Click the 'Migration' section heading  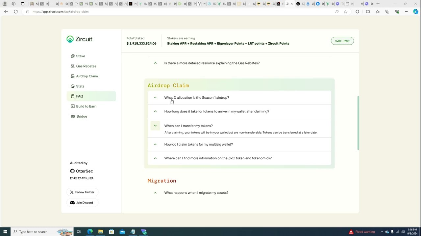[x=162, y=181]
